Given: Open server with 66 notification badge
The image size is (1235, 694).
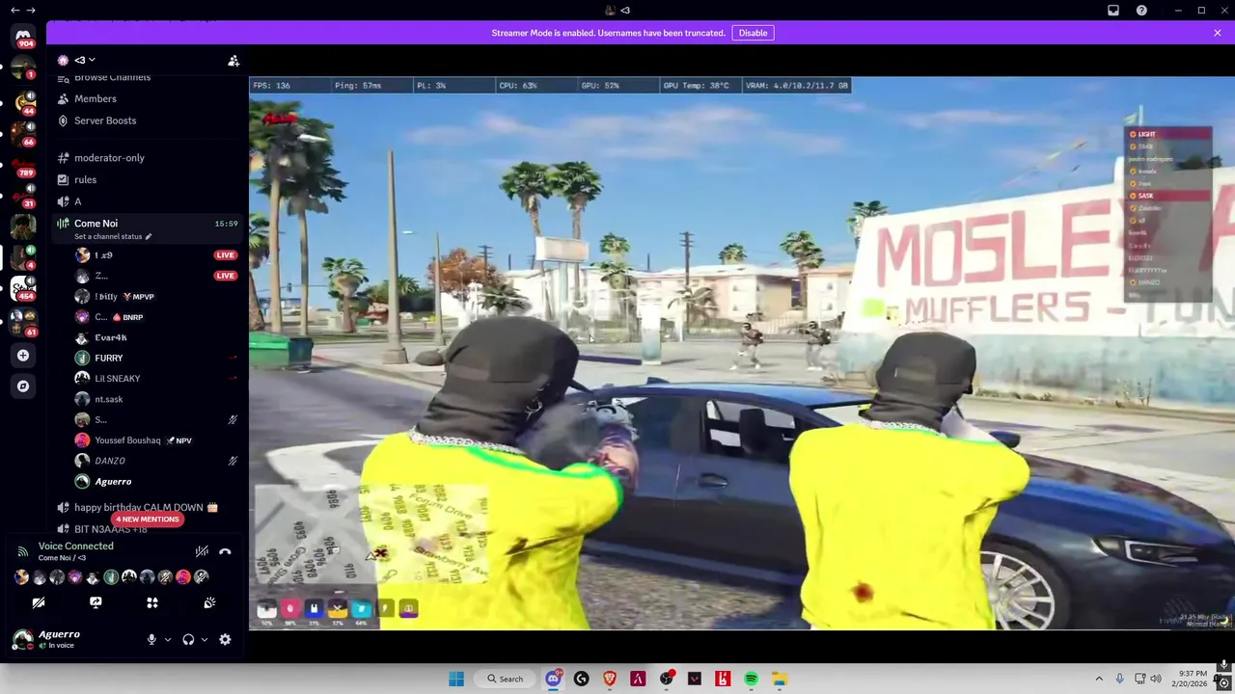Looking at the screenshot, I should (x=23, y=133).
